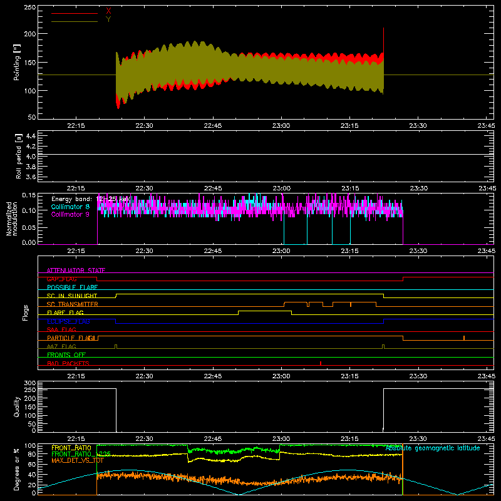Click "0.05" tick on Normalized modulation axis
Viewport: 501px width, 501px height.
coord(29,227)
